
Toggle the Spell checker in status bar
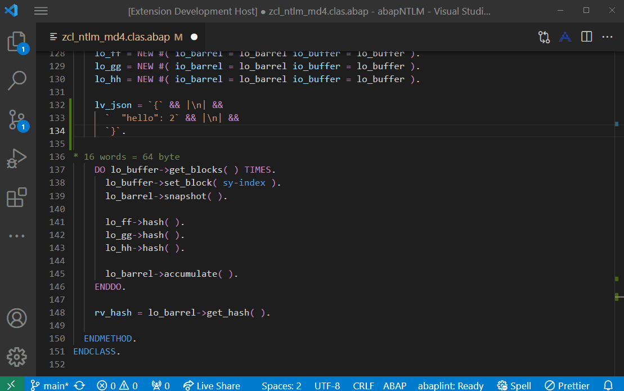(513, 385)
